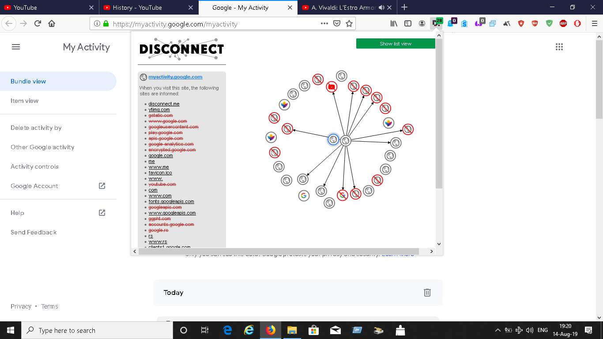Select Bundle view in sidebar

point(58,81)
